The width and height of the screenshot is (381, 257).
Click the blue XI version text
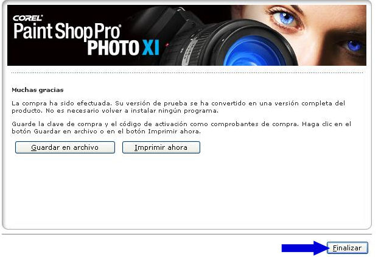coord(151,48)
